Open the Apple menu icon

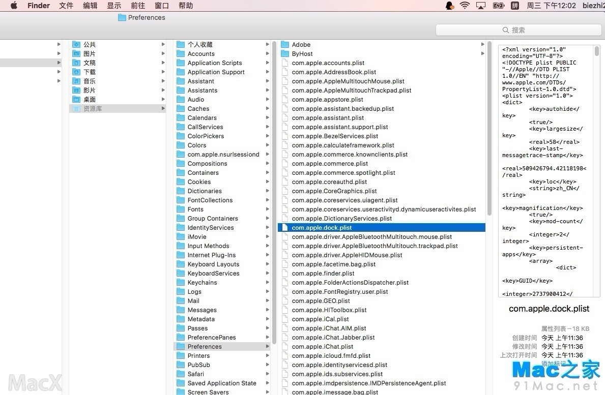coord(14,6)
